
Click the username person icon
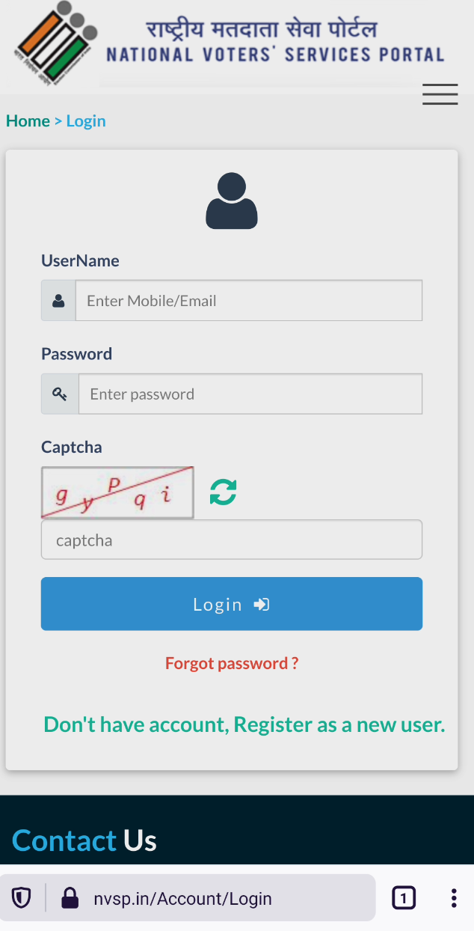pos(58,299)
